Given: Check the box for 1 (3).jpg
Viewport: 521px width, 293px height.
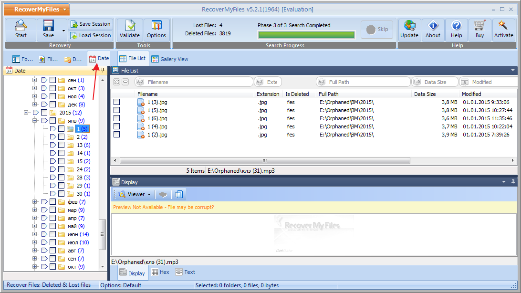Looking at the screenshot, I should (x=116, y=102).
